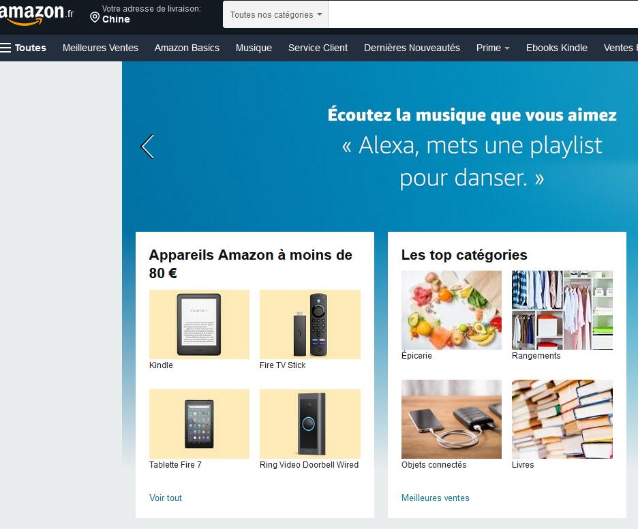Open Meilleures Ventes in navigation bar
This screenshot has width=638, height=529.
[x=100, y=48]
